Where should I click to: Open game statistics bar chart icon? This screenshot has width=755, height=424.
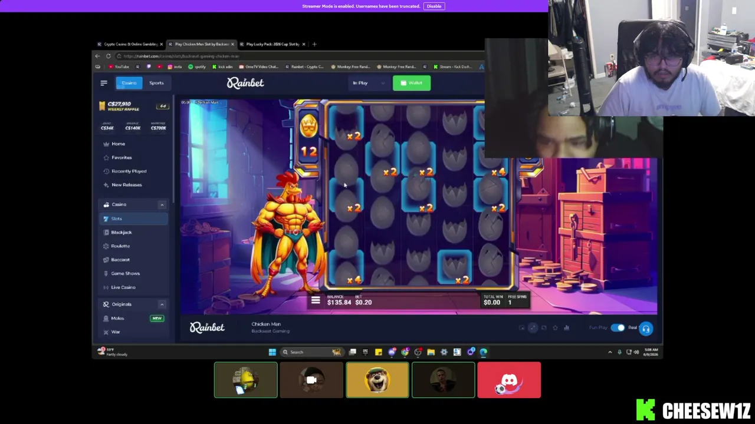pyautogui.click(x=566, y=328)
